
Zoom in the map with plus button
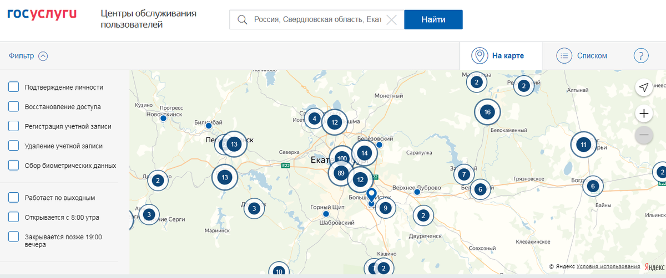pos(644,114)
